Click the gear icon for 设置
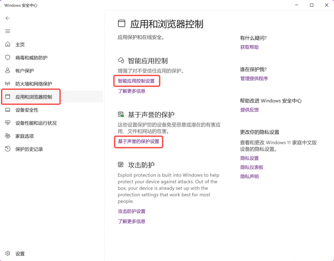334x261 pixels. click(8, 253)
